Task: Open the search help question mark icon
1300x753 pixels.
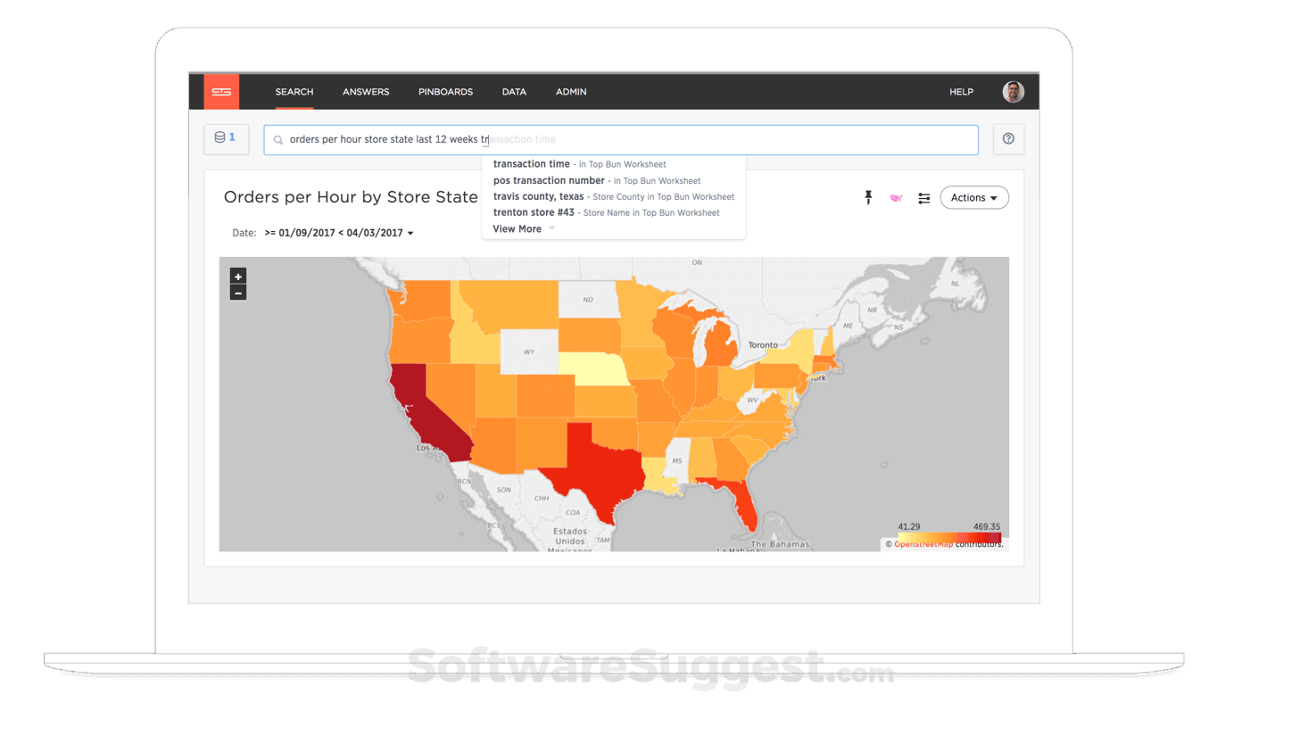Action: click(x=1008, y=139)
